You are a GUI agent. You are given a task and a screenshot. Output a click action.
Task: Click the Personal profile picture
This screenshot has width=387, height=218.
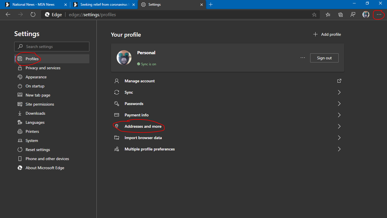[x=124, y=58]
